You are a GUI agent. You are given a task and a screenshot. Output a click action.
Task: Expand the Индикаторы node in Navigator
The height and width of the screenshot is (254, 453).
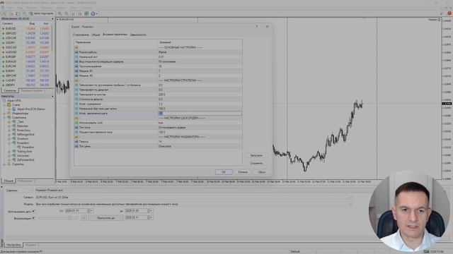4,114
